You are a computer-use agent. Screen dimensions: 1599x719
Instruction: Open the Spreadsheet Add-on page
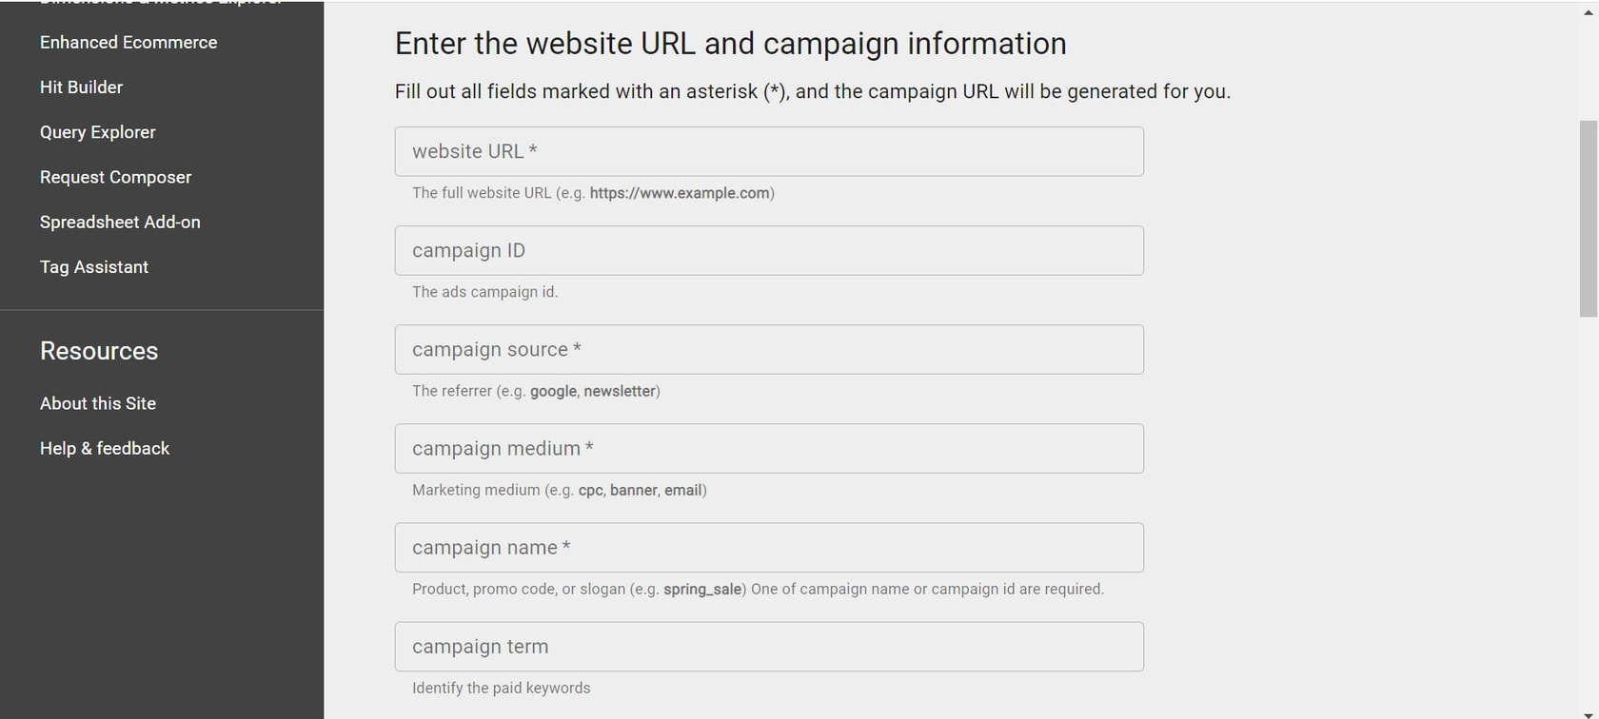click(x=120, y=222)
